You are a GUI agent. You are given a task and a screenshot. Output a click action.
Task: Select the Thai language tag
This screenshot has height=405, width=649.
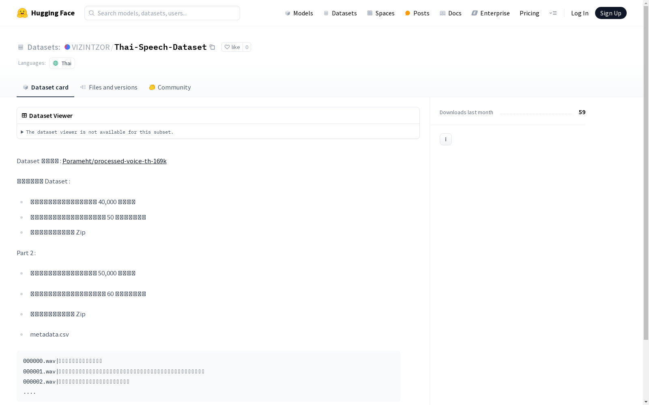point(62,63)
